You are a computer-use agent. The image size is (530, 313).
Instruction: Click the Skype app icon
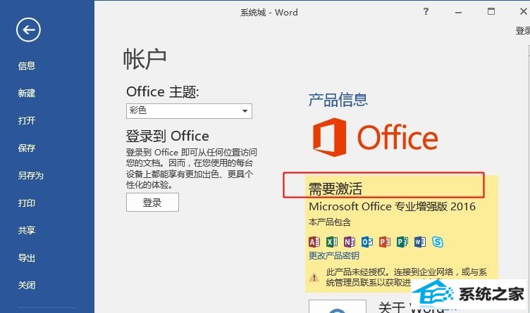point(438,242)
